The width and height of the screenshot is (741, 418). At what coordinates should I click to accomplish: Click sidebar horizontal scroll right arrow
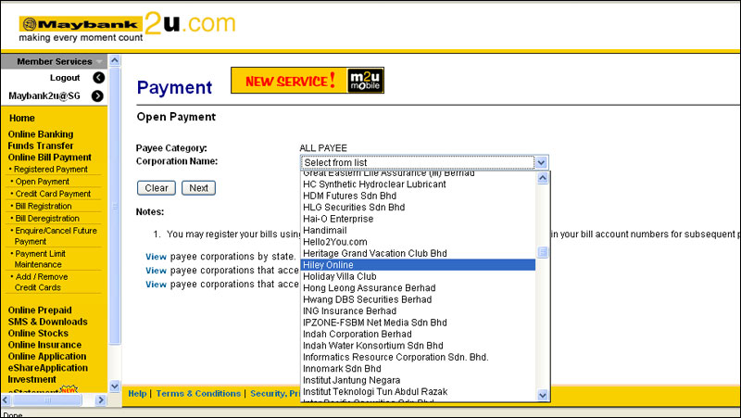[x=101, y=400]
